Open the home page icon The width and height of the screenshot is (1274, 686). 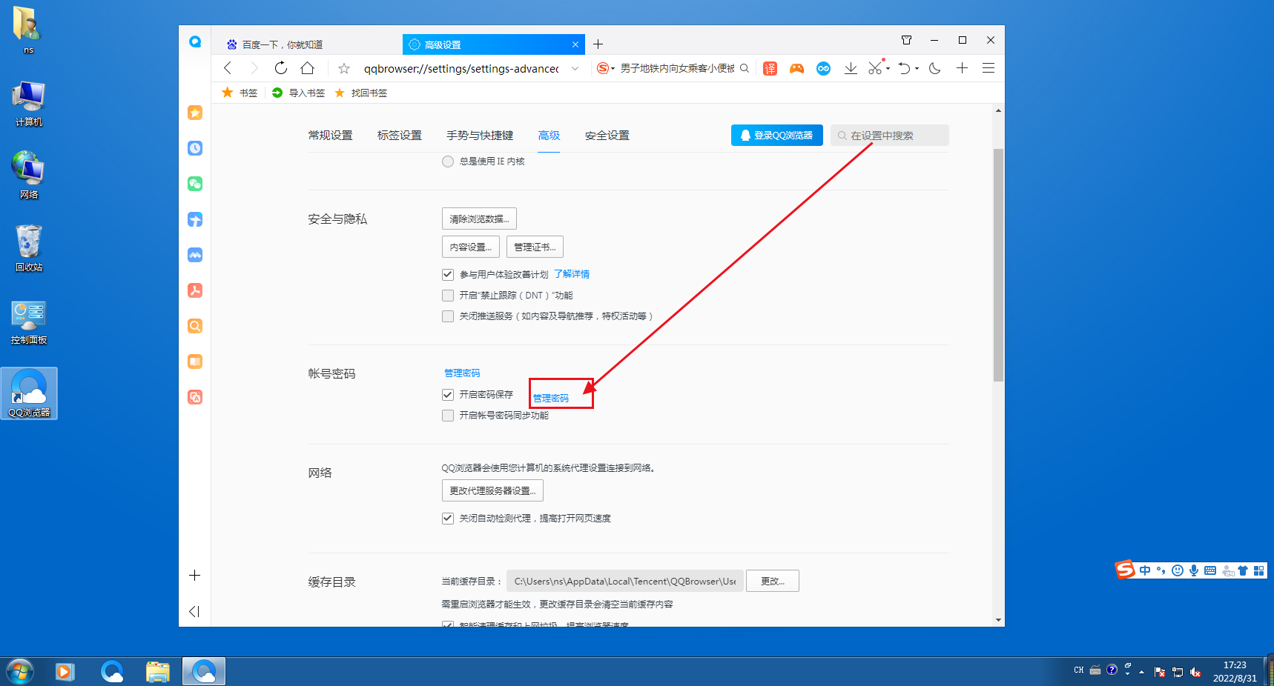coord(307,68)
